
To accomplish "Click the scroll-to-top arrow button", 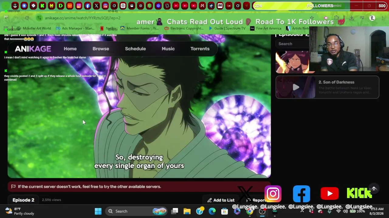I will (374, 188).
